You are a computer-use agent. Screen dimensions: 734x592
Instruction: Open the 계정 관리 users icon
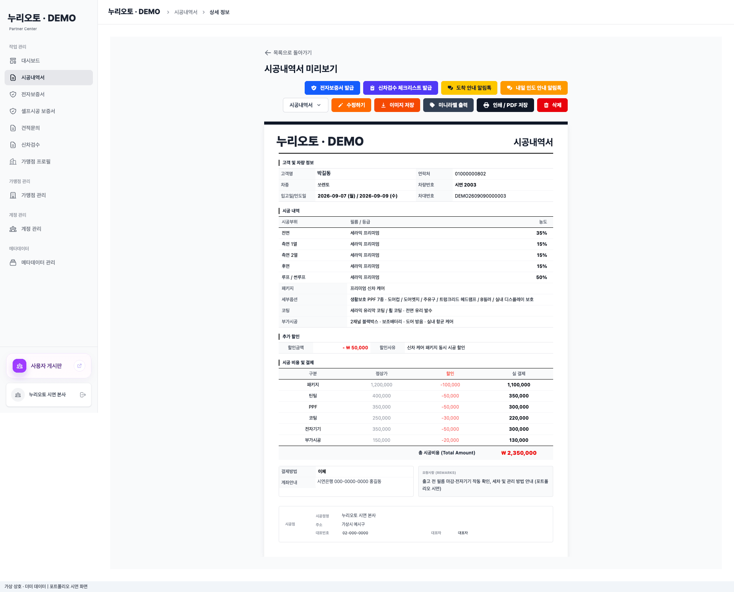coord(13,229)
